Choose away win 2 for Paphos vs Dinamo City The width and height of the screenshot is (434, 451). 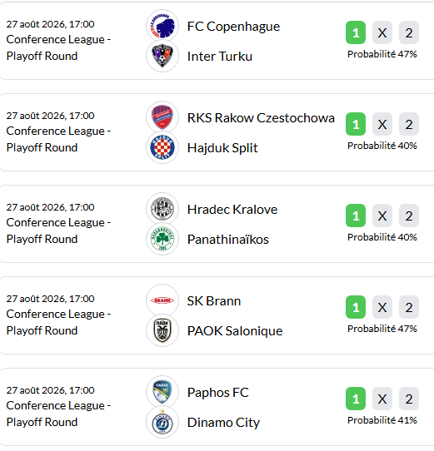tap(409, 399)
